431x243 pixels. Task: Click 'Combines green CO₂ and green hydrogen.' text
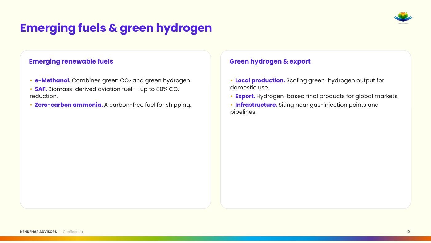pyautogui.click(x=131, y=80)
